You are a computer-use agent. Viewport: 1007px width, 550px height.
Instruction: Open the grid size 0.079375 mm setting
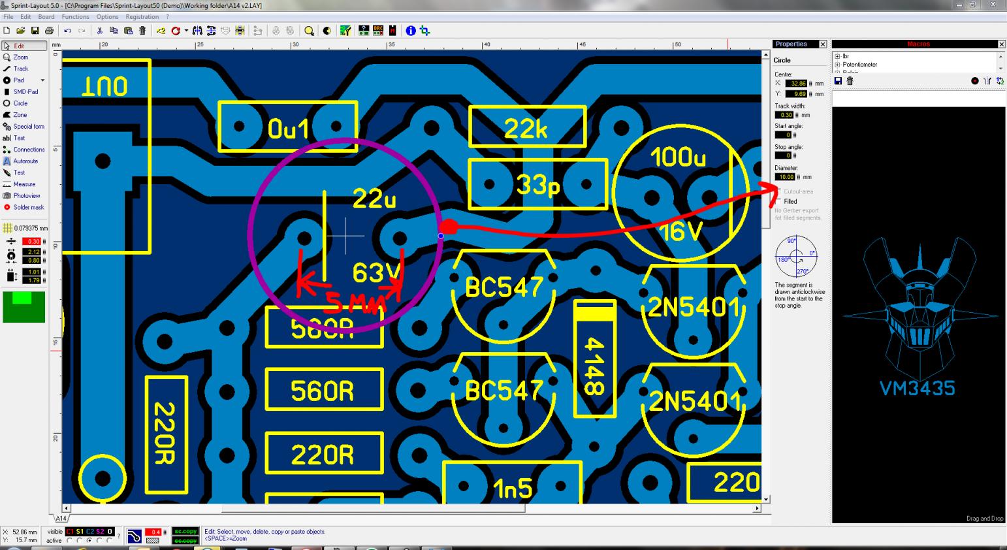[25, 228]
